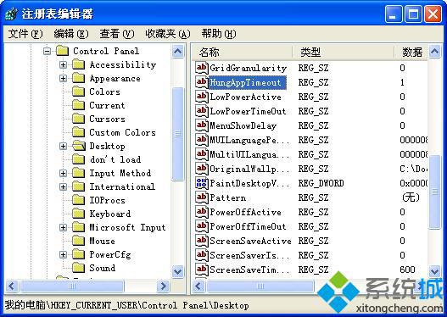Select the open Desktop folder icon
Screen dimensions: 447x317
[79, 146]
